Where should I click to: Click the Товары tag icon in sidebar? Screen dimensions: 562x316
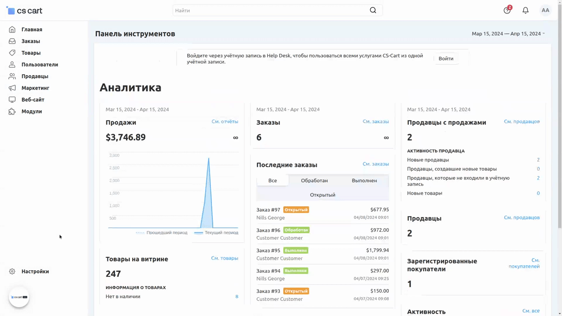pos(12,53)
